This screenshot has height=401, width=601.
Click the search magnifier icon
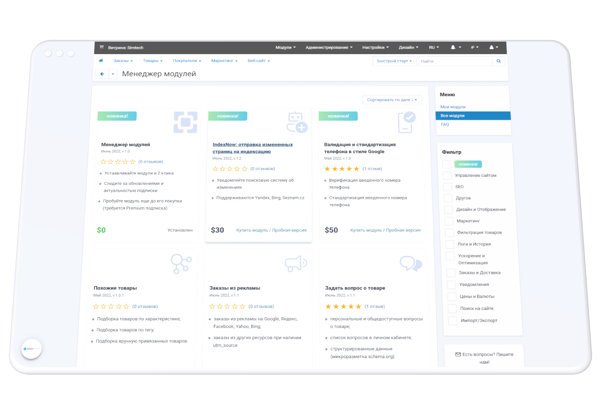498,61
